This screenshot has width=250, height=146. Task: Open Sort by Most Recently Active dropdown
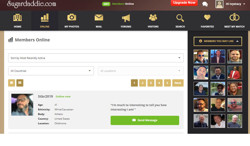(x=96, y=58)
